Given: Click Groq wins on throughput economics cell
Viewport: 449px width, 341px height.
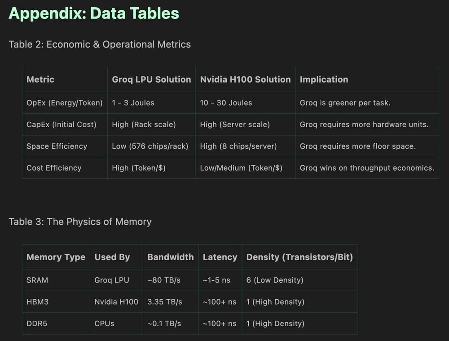Looking at the screenshot, I should coord(367,168).
